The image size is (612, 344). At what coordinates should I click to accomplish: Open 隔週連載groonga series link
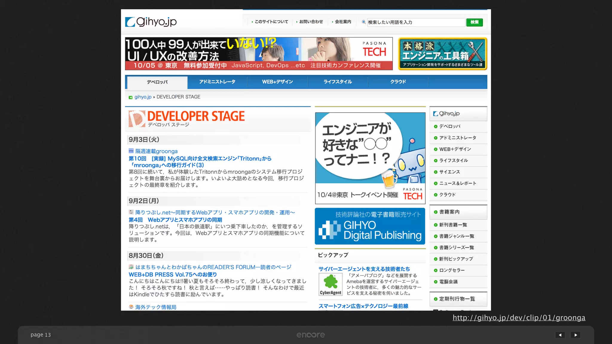coord(156,151)
